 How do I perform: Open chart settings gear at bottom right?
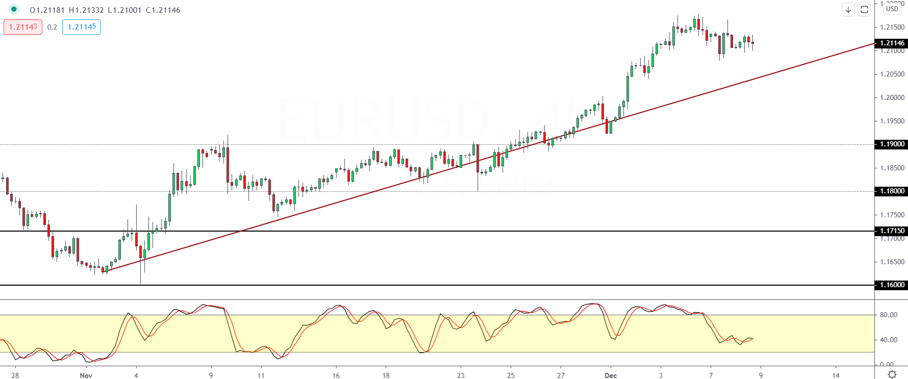tap(892, 374)
